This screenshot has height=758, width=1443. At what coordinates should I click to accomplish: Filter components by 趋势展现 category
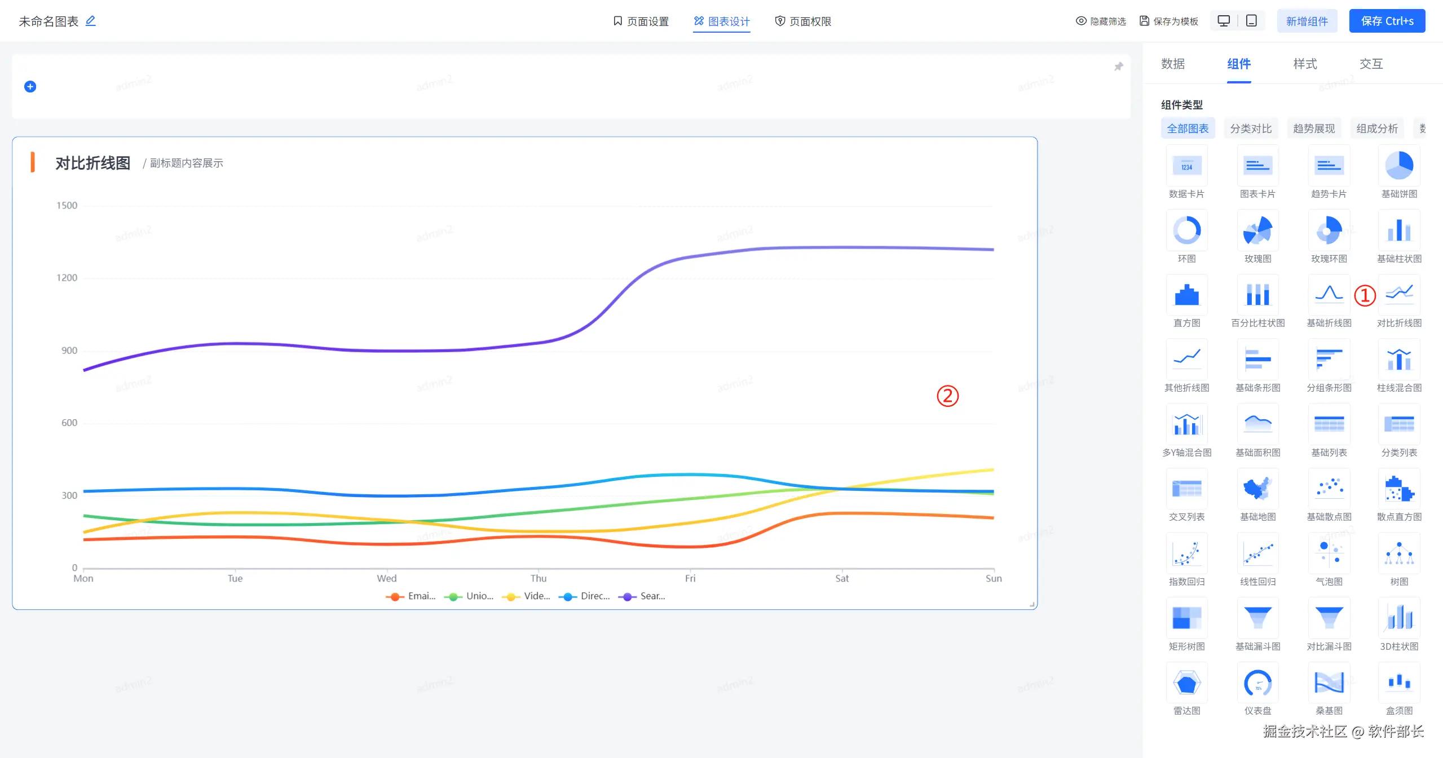(1313, 128)
